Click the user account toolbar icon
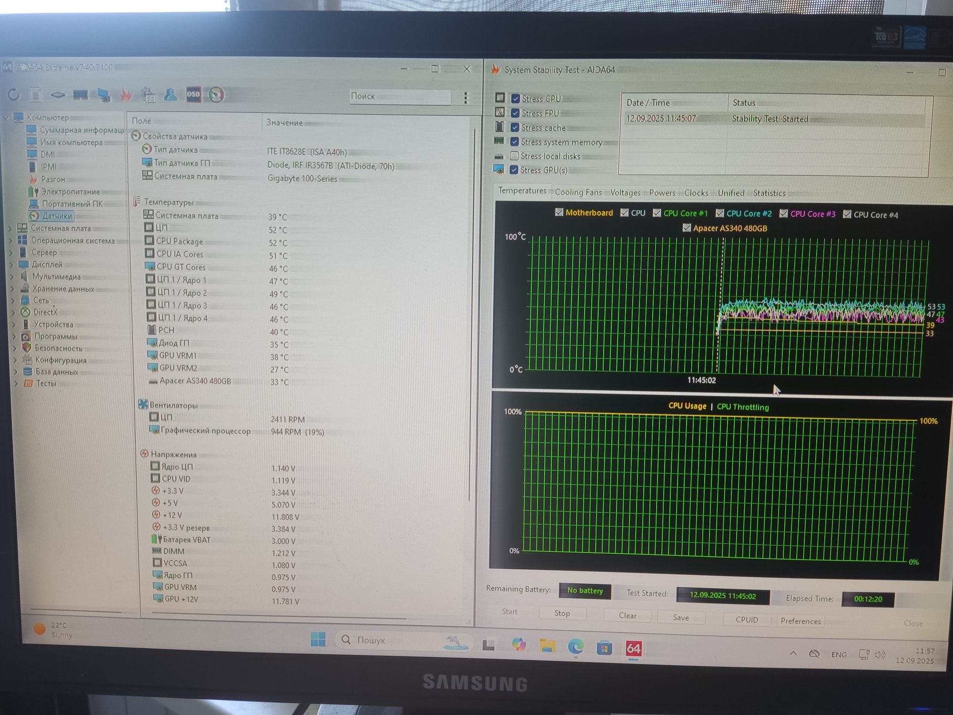This screenshot has width=953, height=715. click(170, 94)
